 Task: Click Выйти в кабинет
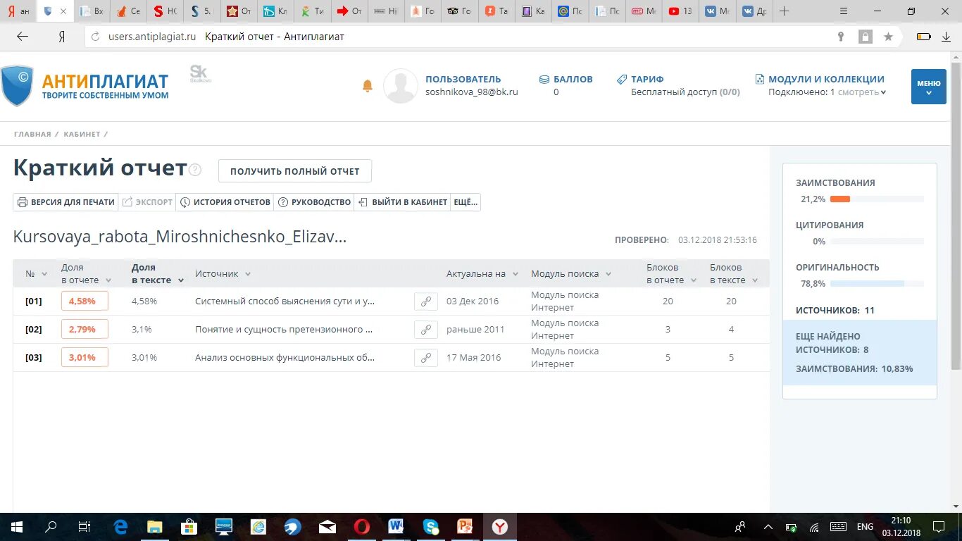coord(403,202)
